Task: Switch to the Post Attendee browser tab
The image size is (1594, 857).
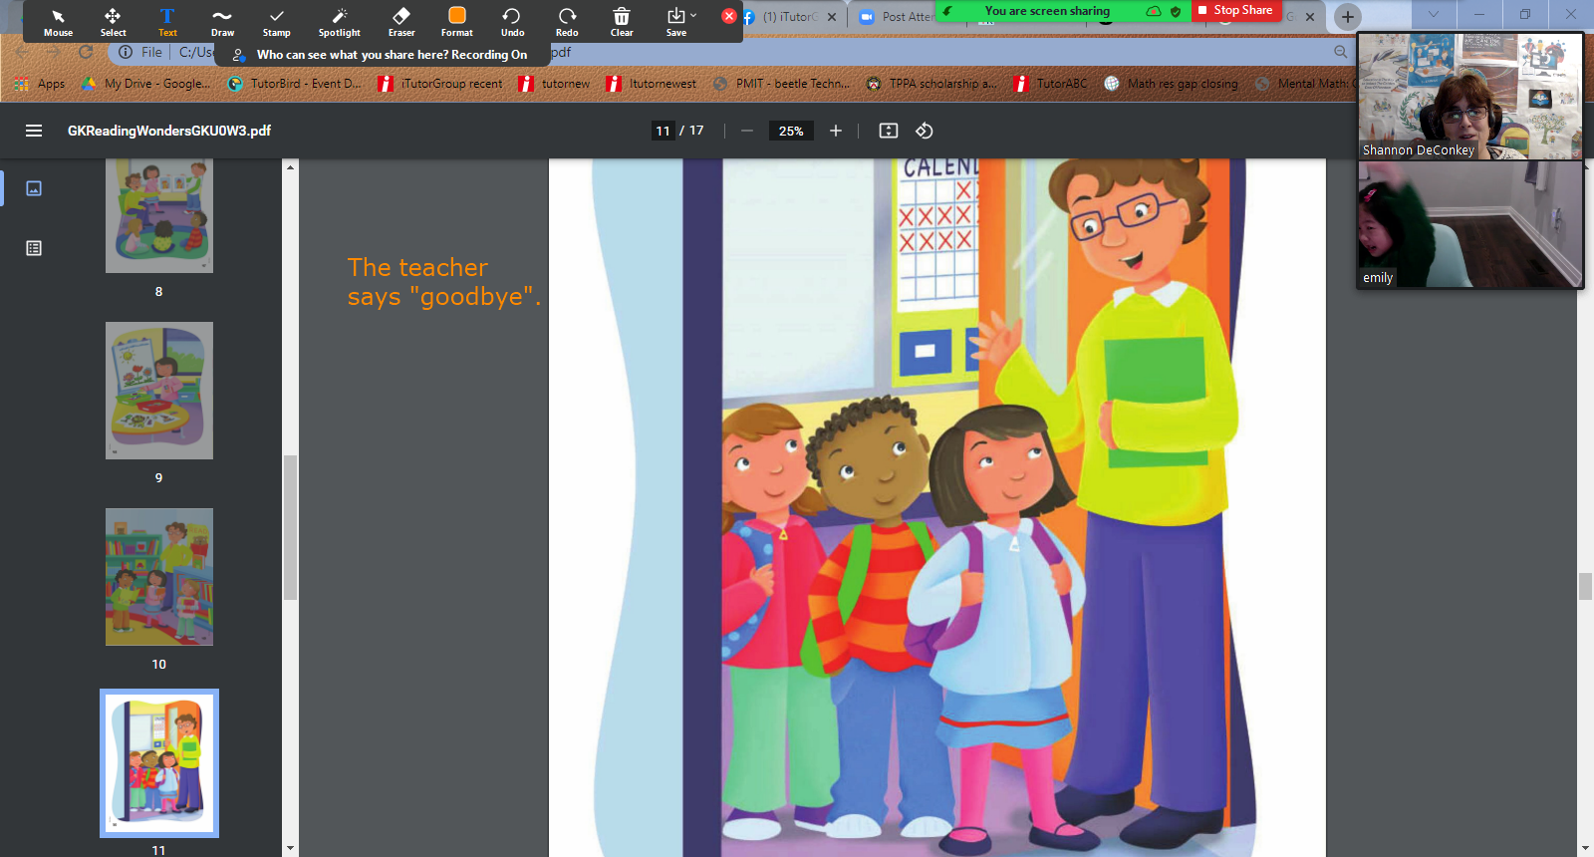Action: [x=897, y=17]
